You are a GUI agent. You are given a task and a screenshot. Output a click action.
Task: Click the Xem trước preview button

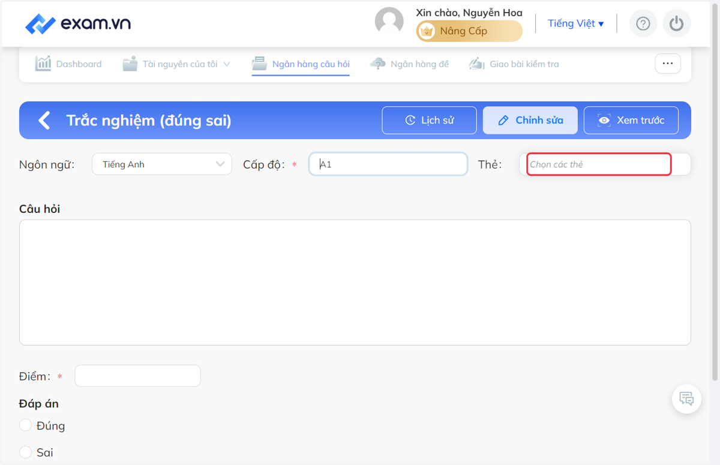[631, 120]
